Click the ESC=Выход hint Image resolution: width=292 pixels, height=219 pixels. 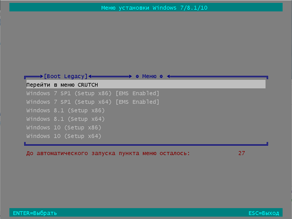pos(264,213)
